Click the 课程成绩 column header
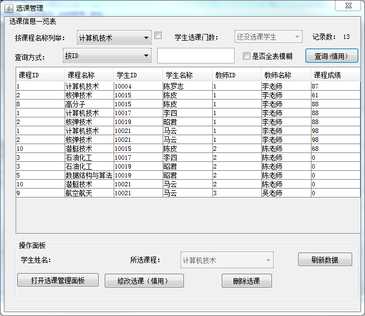This screenshot has width=365, height=316. (x=335, y=75)
